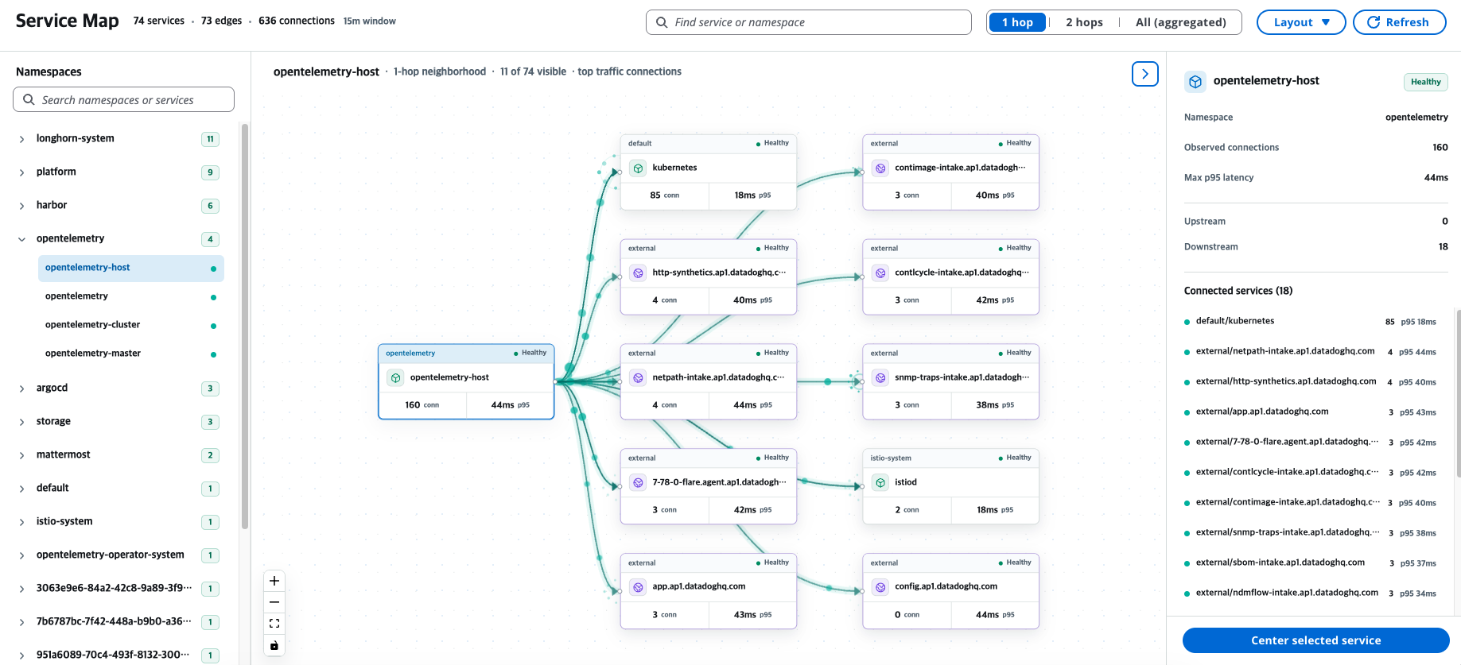Switch to 1 hop view
Viewport: 1461px width, 665px height.
tap(1017, 22)
